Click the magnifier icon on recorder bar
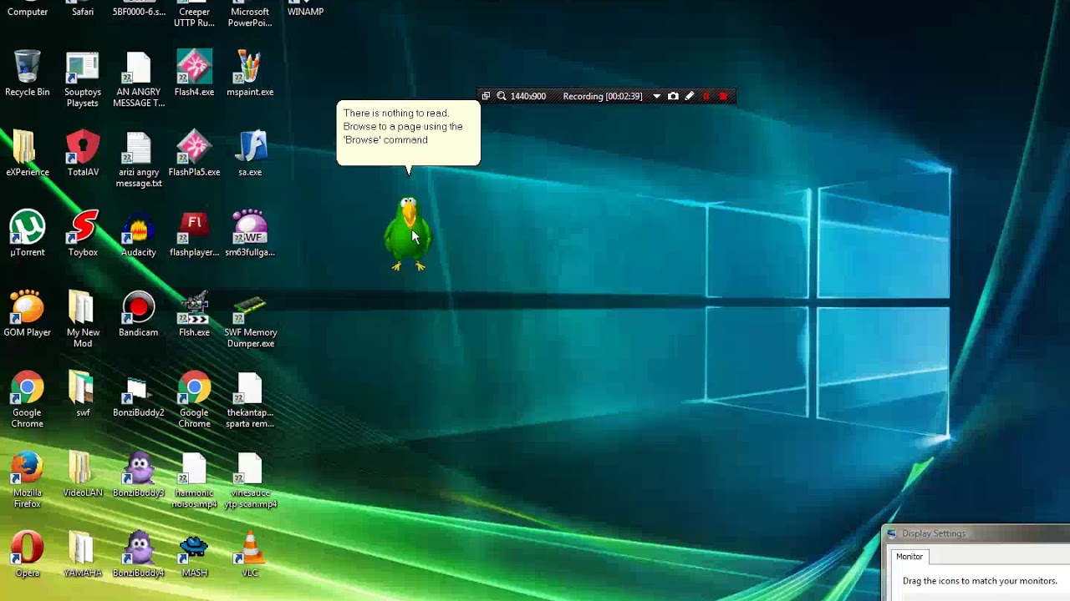1070x601 pixels. 502,96
